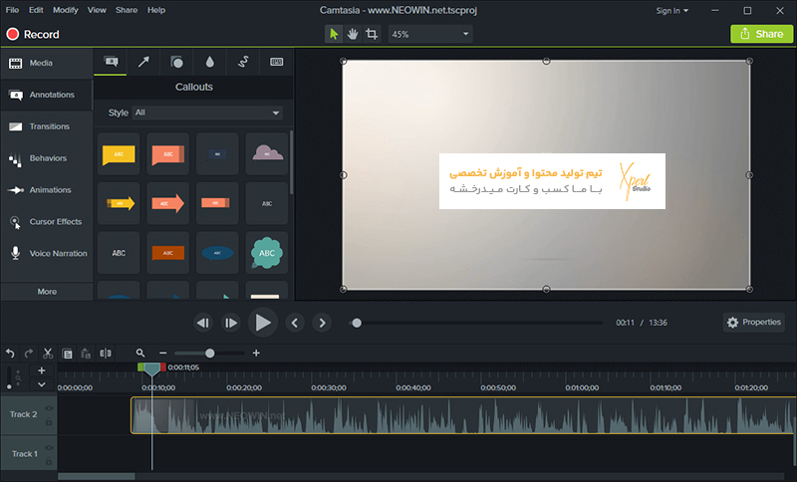The width and height of the screenshot is (797, 482).
Task: Open the Voice Narration panel
Action: pos(46,253)
